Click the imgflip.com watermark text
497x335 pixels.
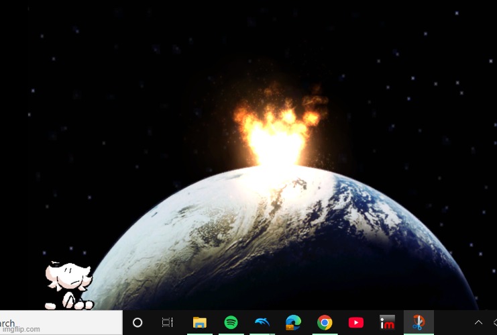20,330
